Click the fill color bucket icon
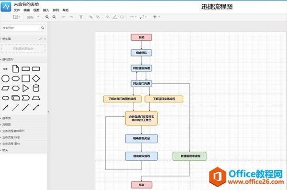This screenshot has width=287, height=190. (108, 17)
